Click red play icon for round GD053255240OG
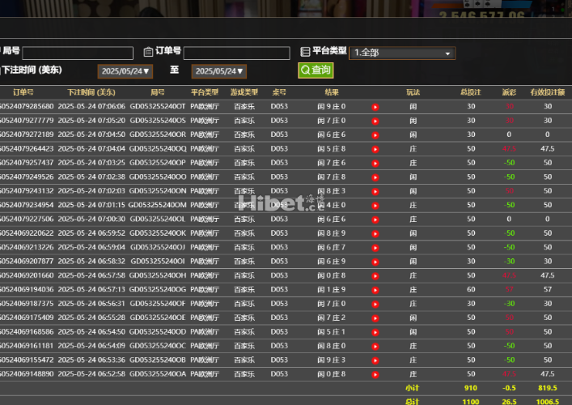The image size is (572, 405). [375, 289]
